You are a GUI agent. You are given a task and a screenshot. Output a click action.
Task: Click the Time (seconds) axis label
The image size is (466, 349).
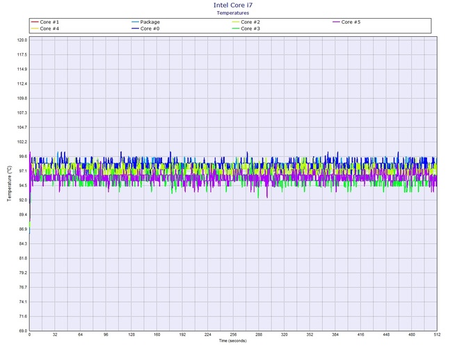click(x=233, y=341)
